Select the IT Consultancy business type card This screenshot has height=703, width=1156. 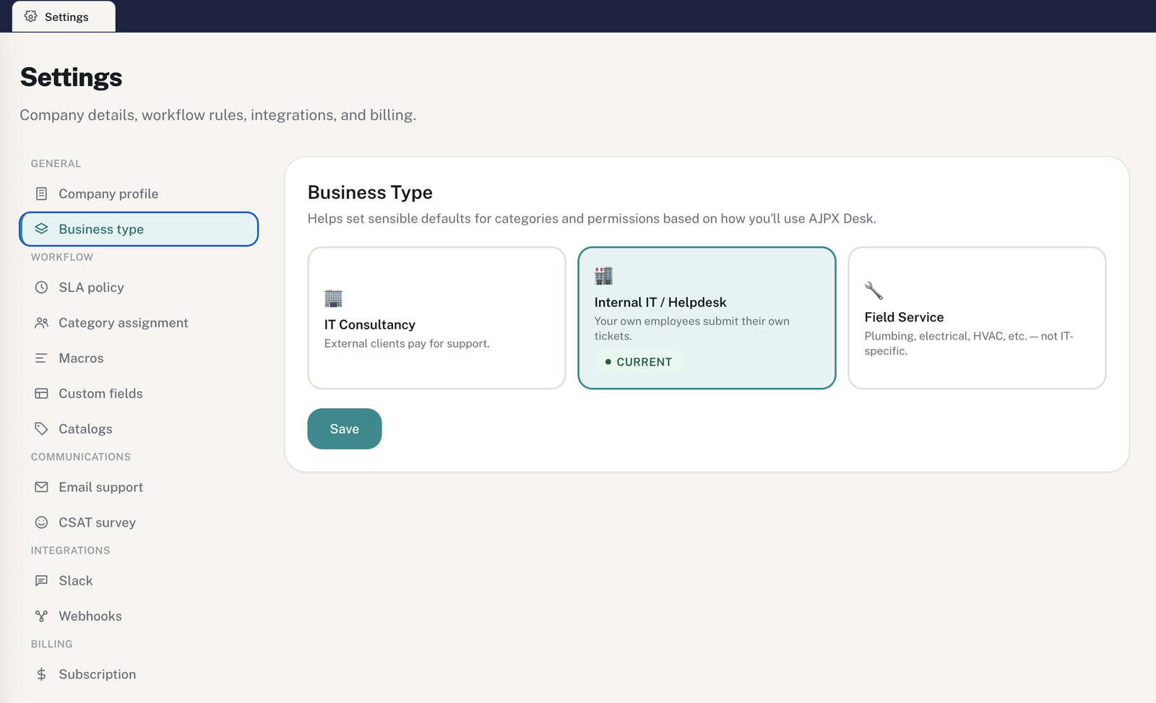(436, 318)
